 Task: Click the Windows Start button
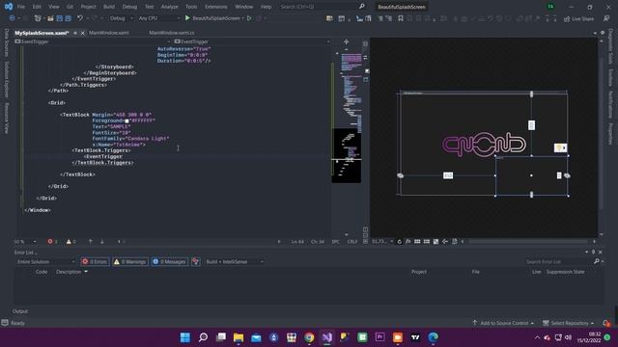185,337
